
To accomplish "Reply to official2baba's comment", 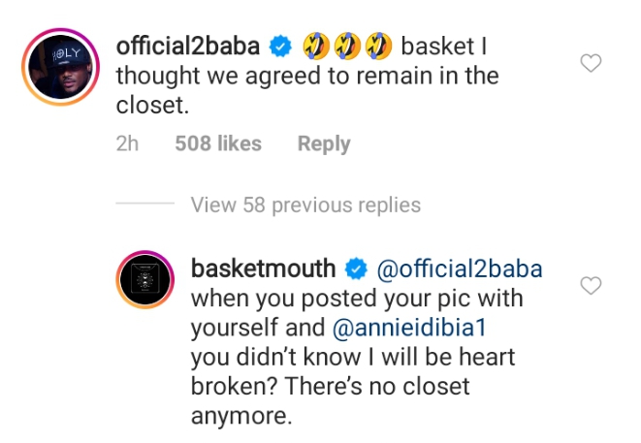I will [323, 143].
